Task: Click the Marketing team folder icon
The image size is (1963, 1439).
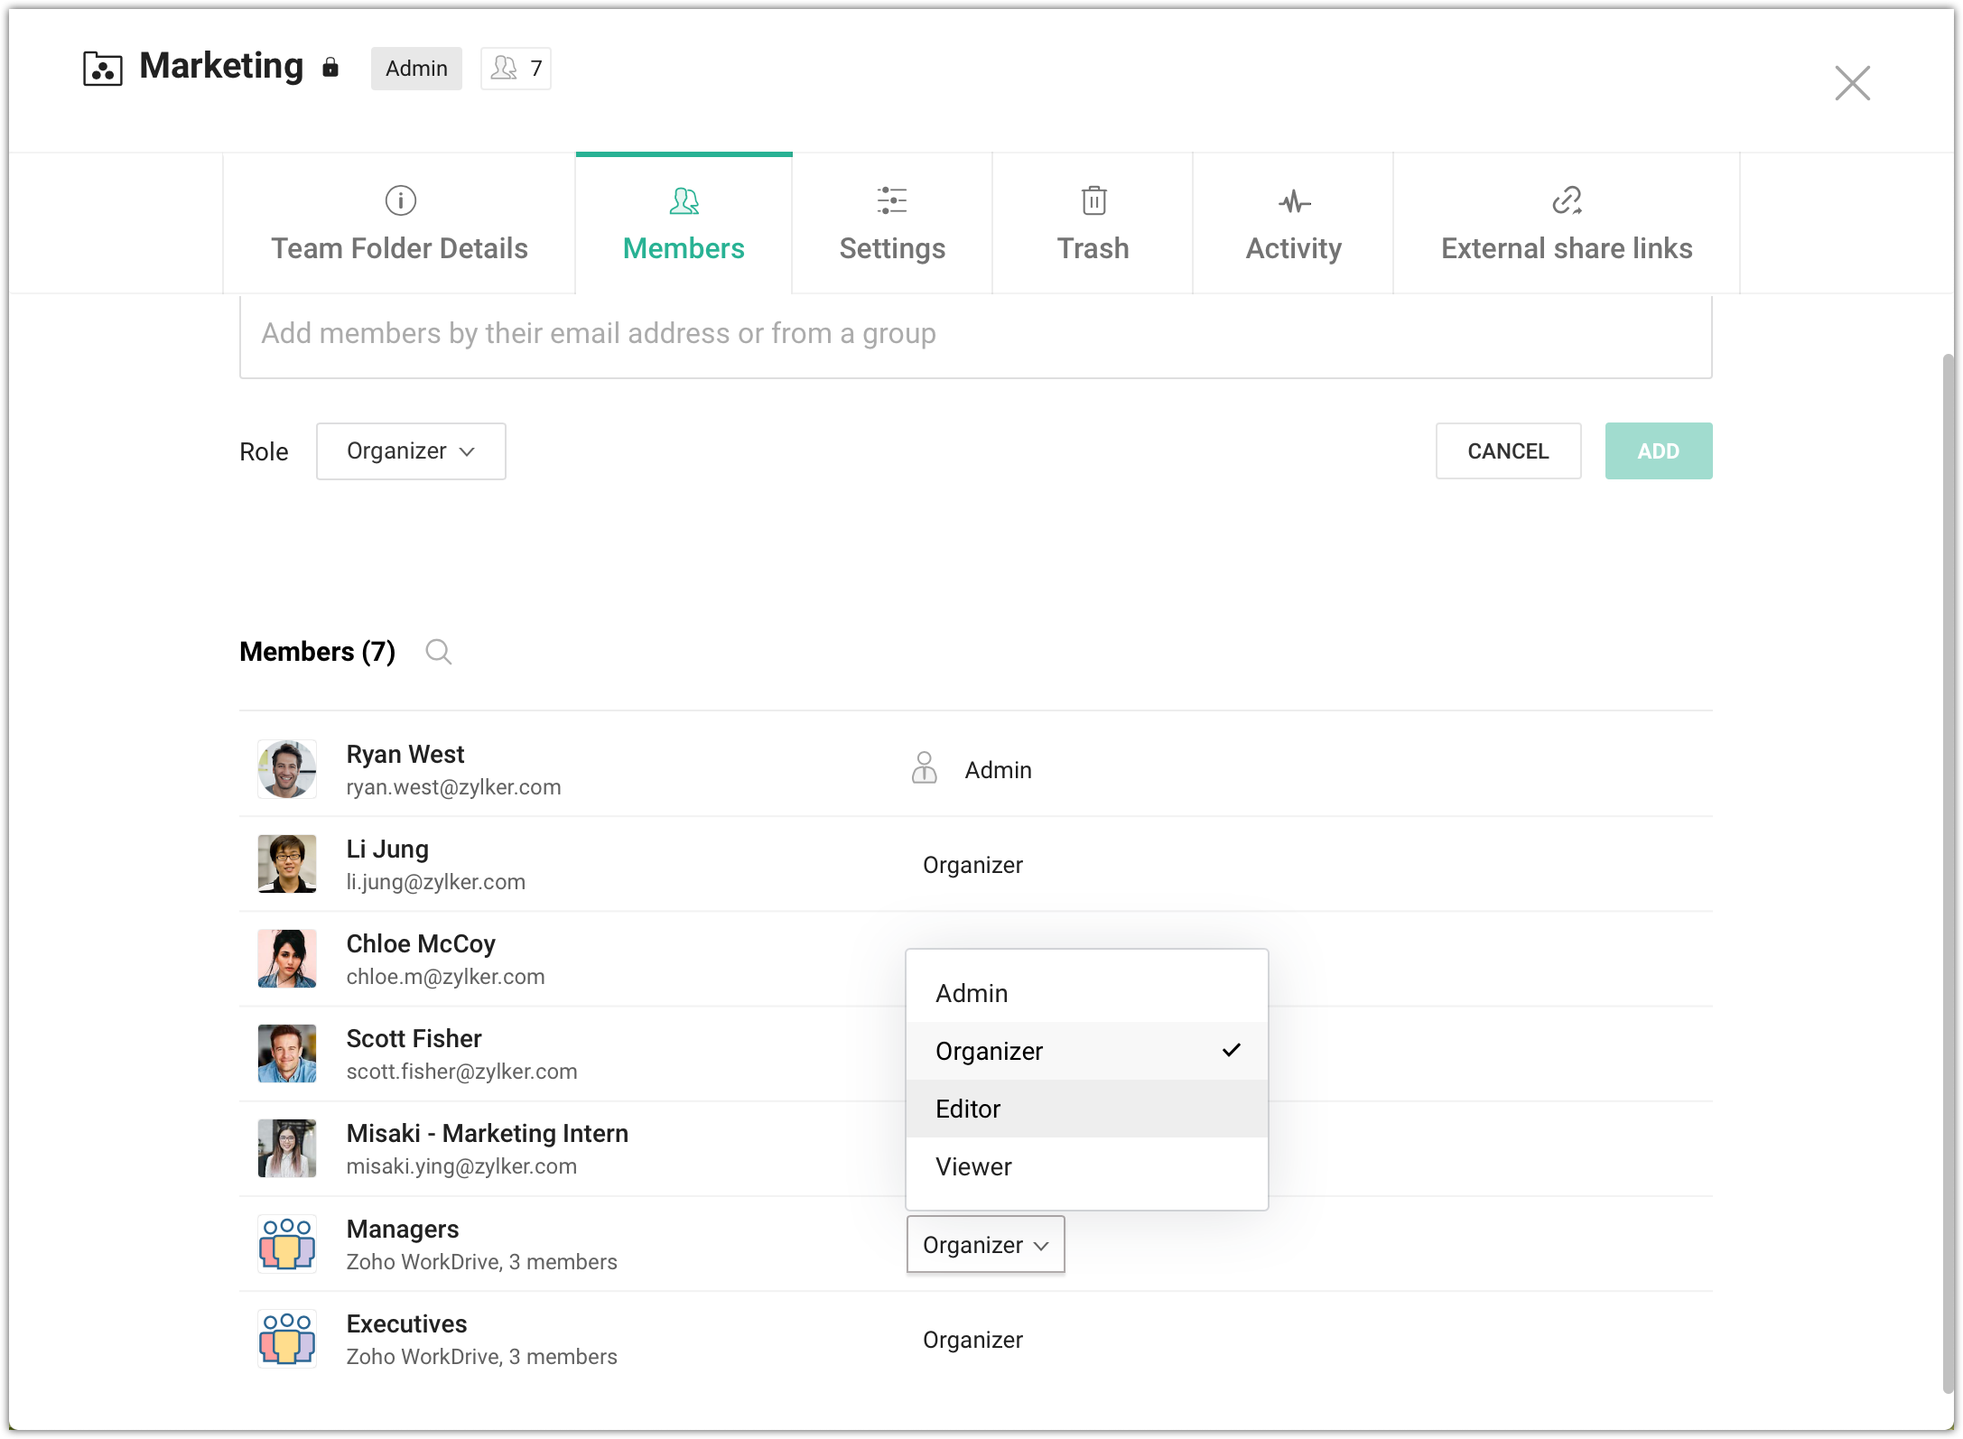Action: (102, 69)
